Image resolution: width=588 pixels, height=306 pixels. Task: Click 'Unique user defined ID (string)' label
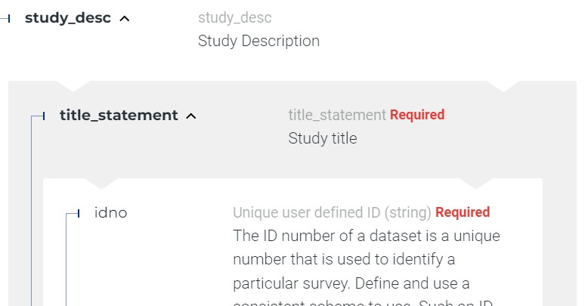click(x=332, y=212)
